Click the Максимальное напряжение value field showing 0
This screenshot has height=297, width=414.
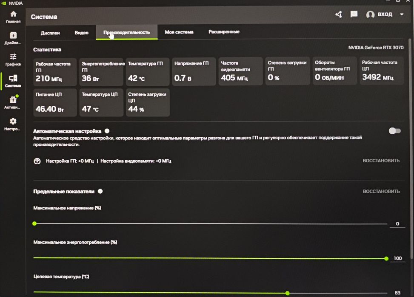click(x=397, y=223)
